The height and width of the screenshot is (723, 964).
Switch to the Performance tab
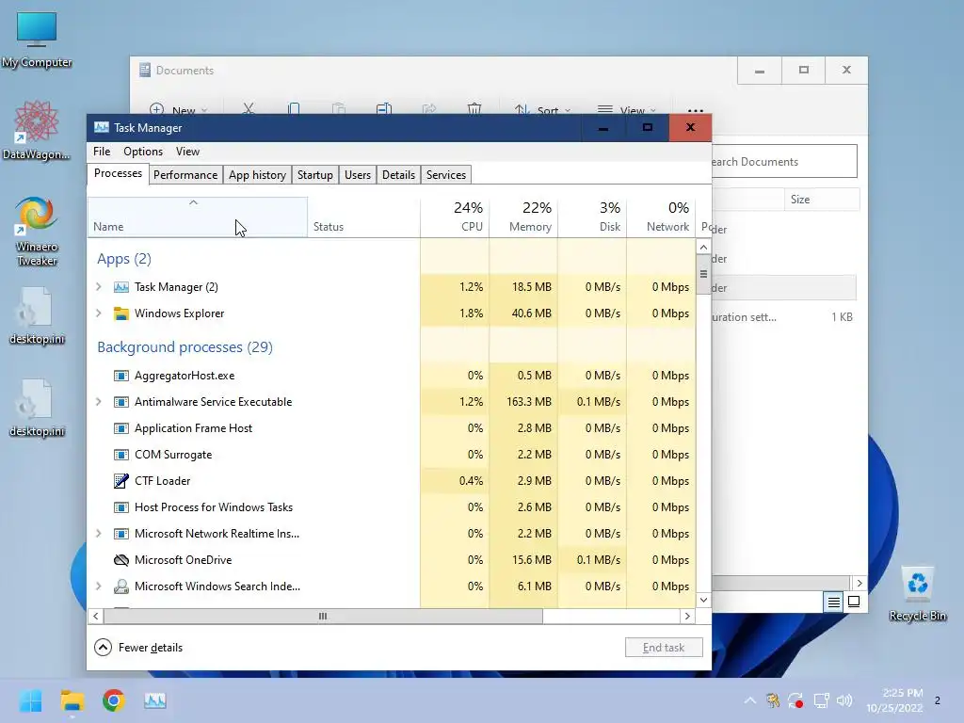pos(185,174)
